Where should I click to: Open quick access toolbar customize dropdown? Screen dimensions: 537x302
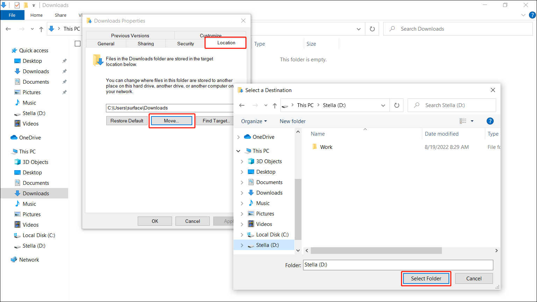tap(34, 5)
